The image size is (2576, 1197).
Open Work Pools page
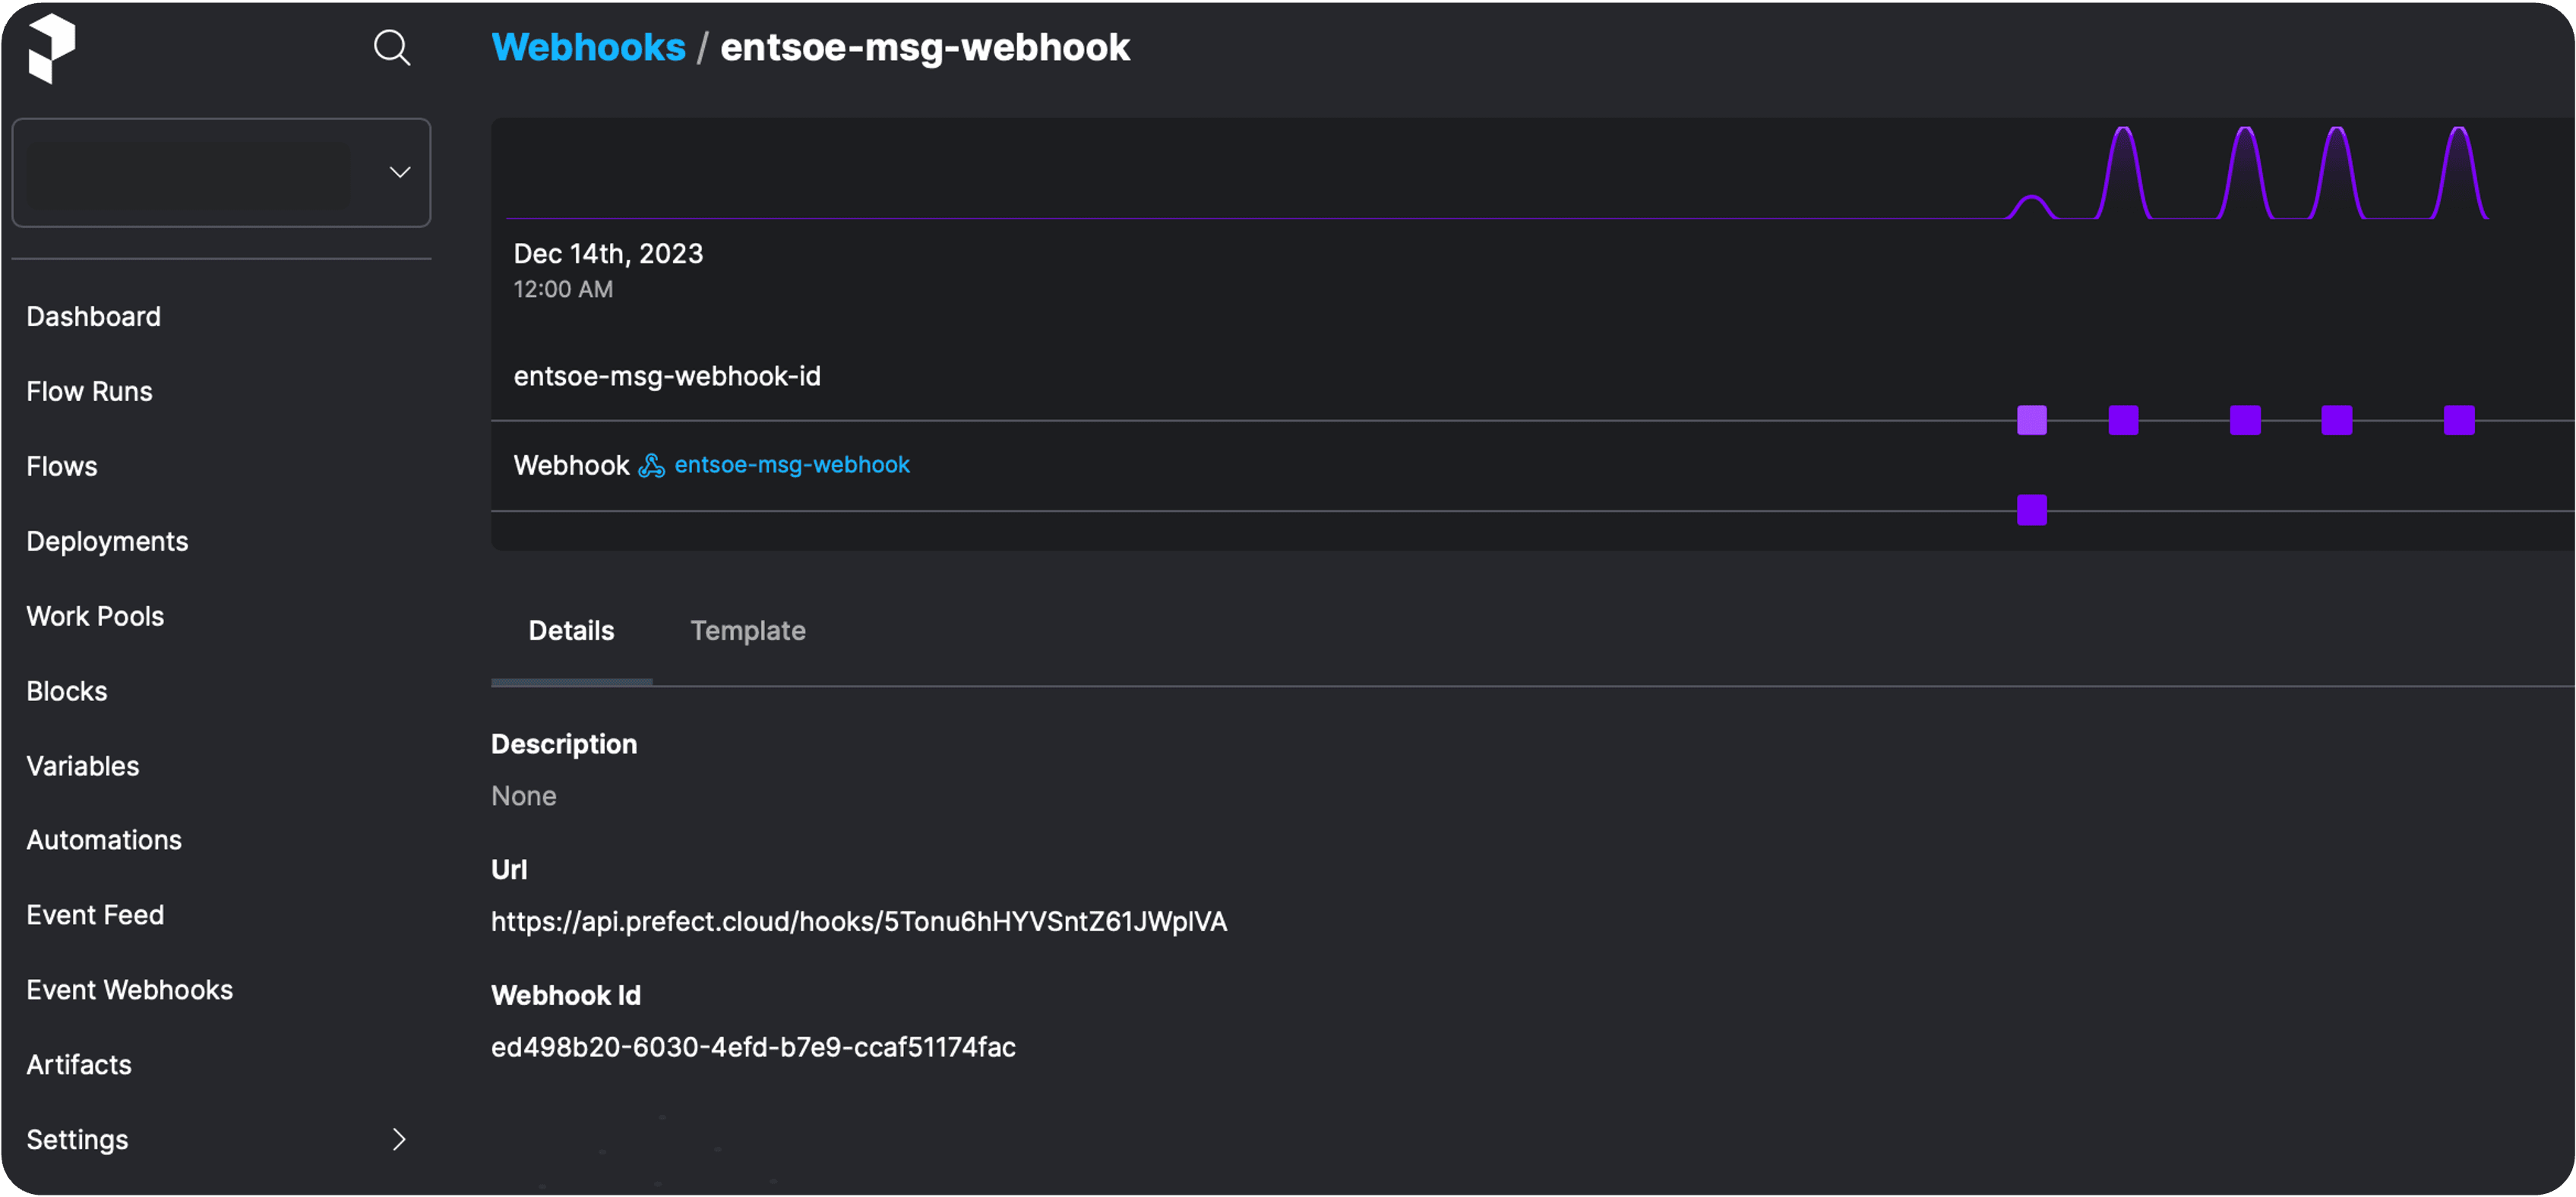tap(95, 616)
